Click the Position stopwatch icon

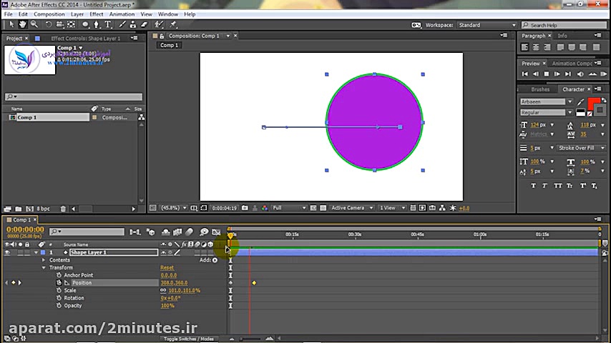pyautogui.click(x=59, y=283)
